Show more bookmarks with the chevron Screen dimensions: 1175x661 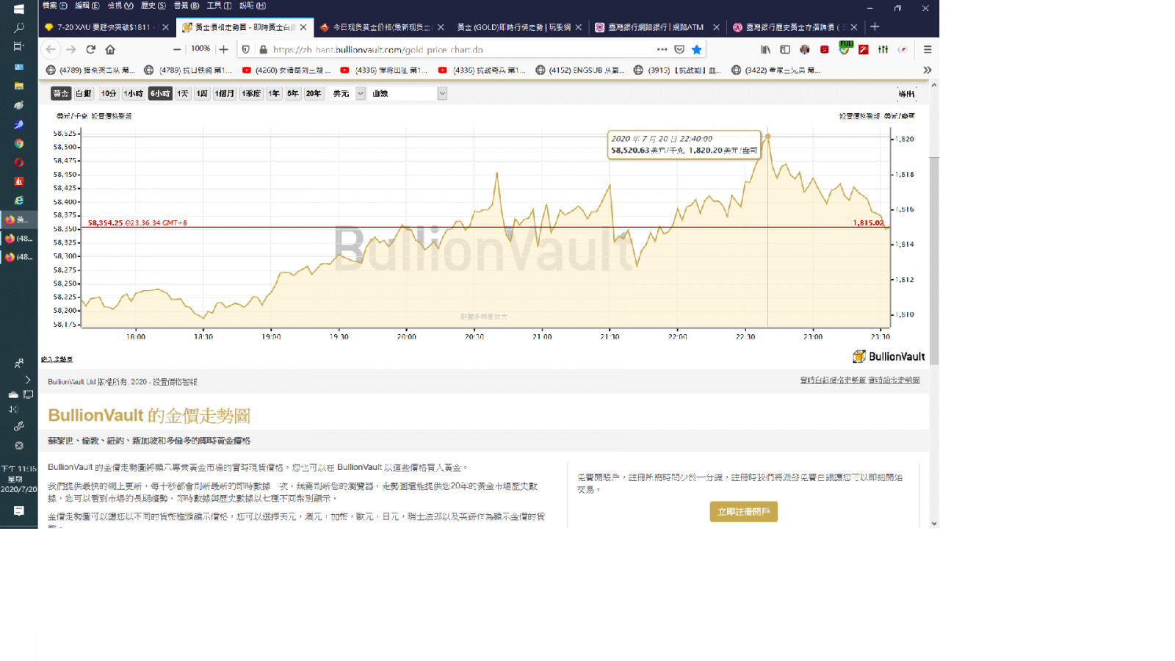928,70
